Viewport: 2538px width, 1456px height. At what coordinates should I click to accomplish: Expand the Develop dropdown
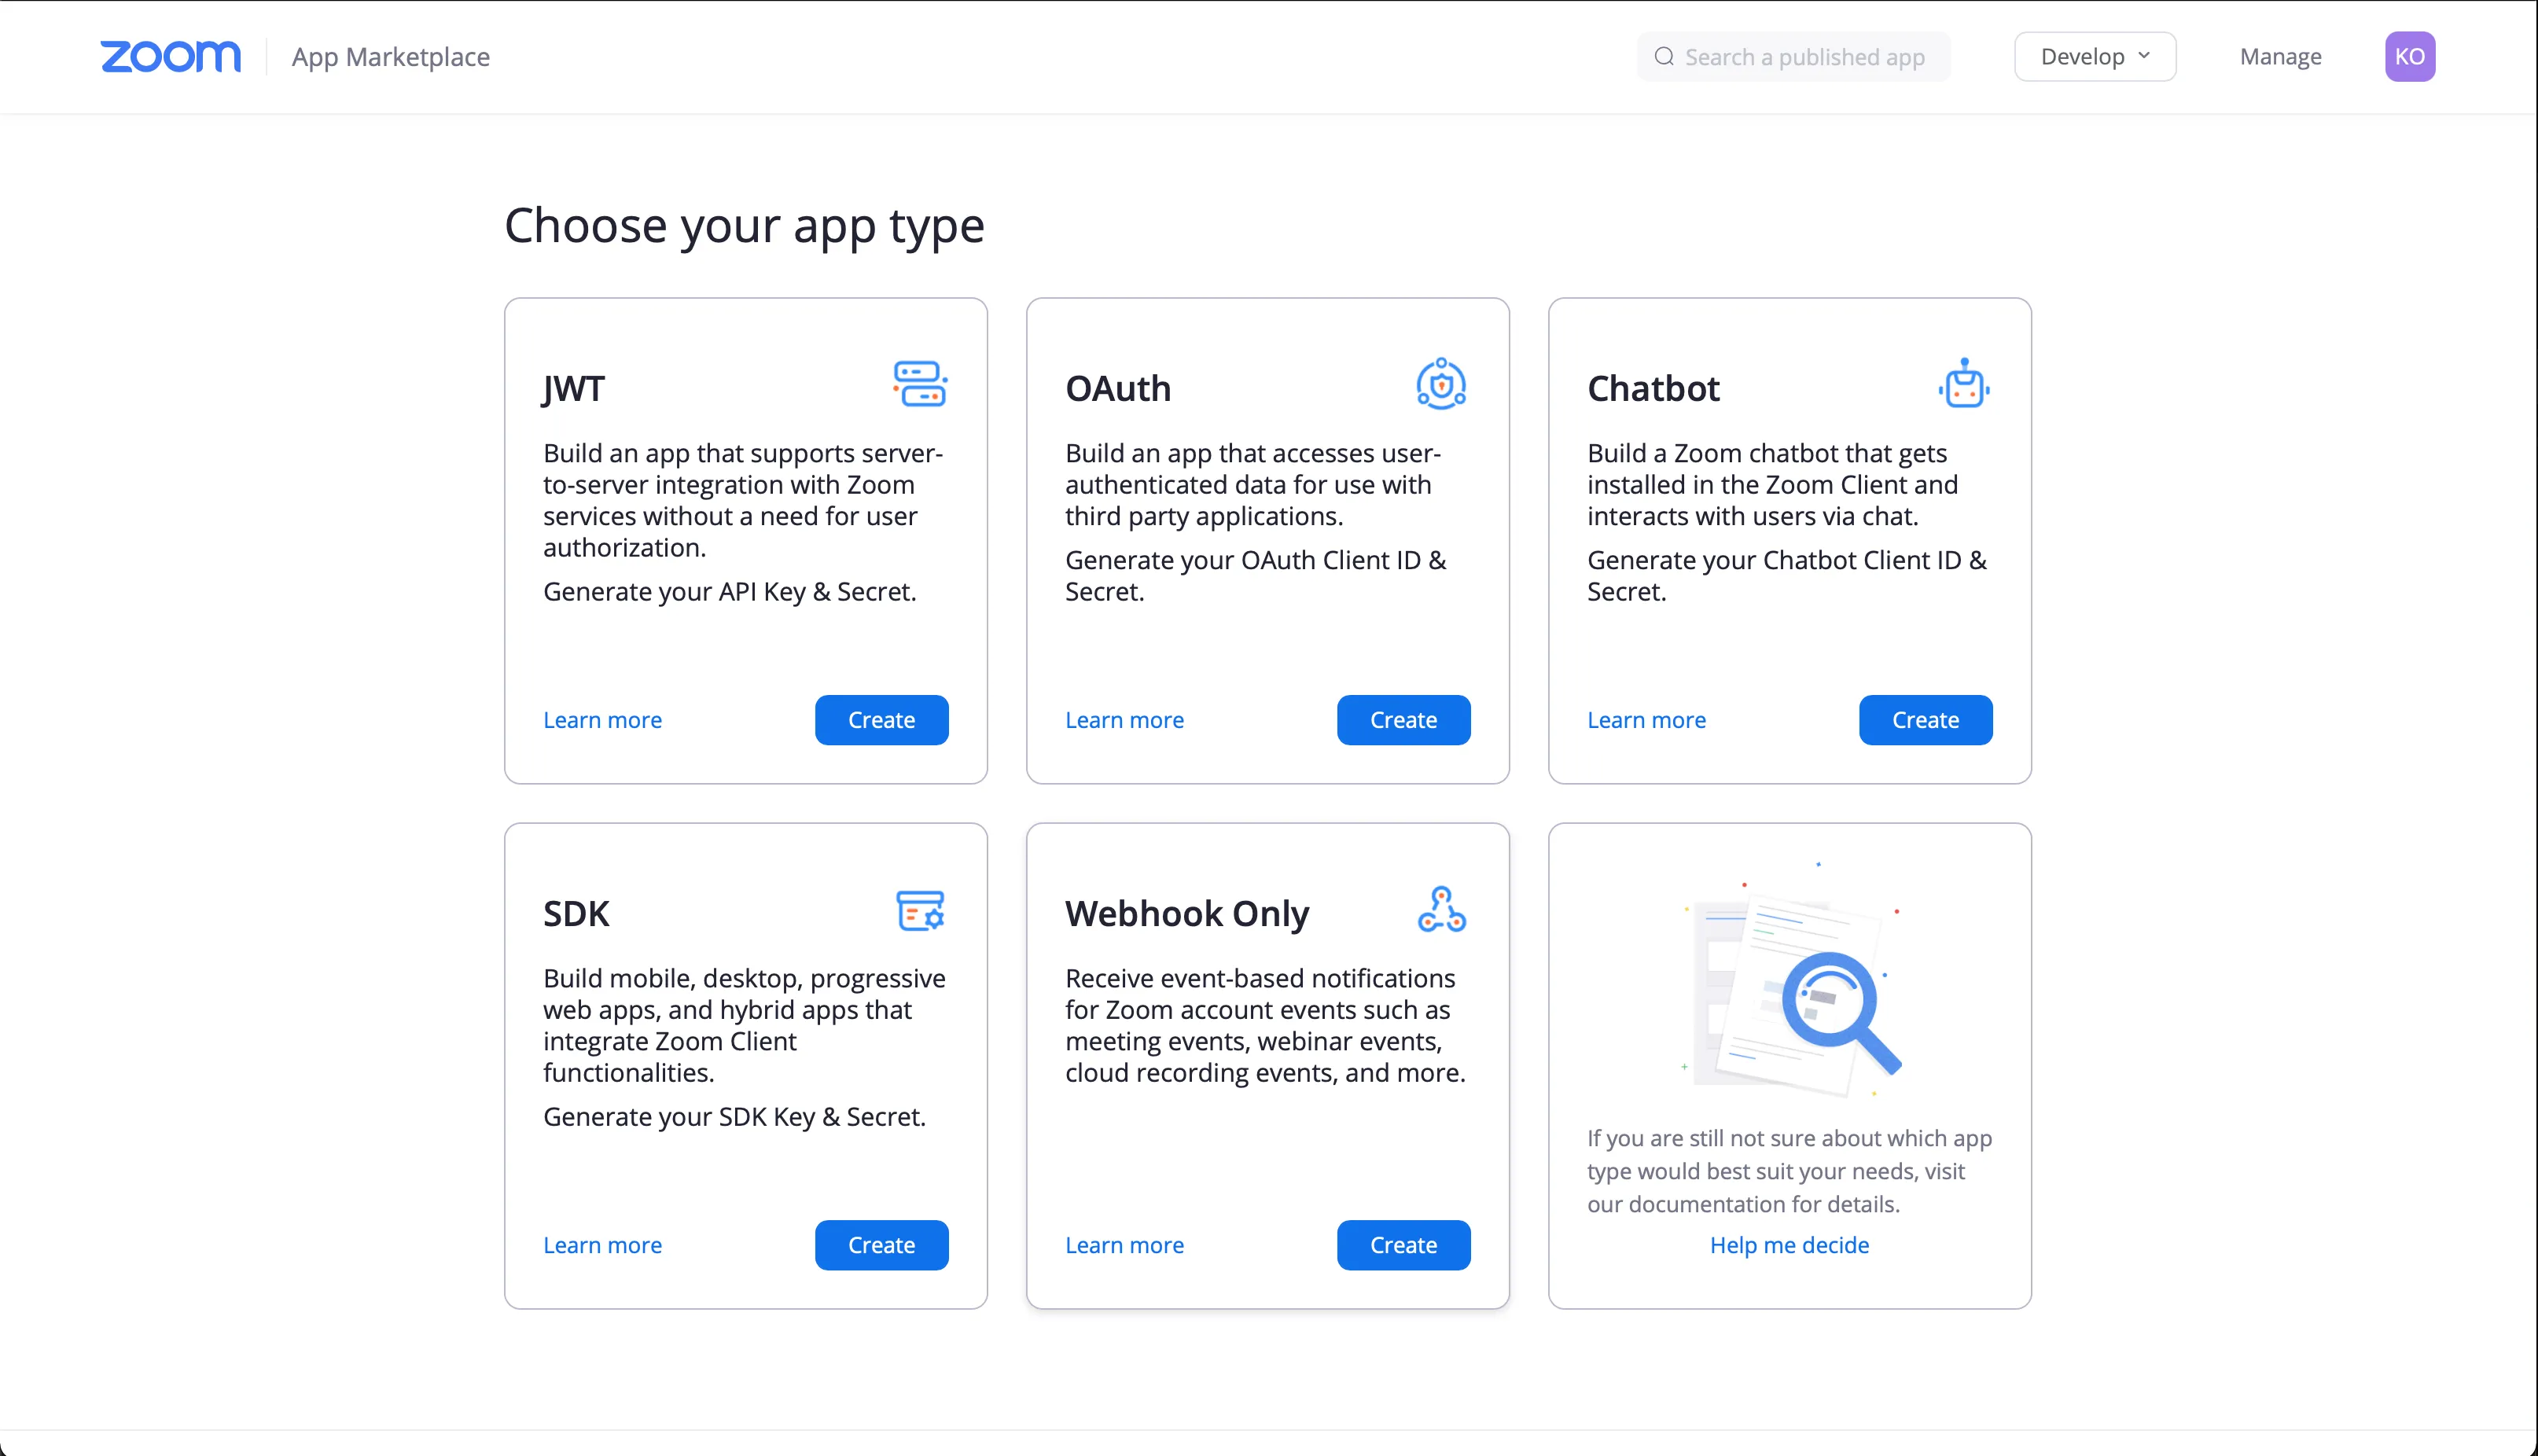pyautogui.click(x=2094, y=57)
